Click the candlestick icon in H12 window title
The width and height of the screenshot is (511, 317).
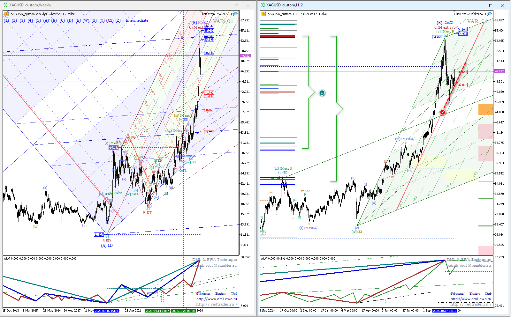(263, 5)
